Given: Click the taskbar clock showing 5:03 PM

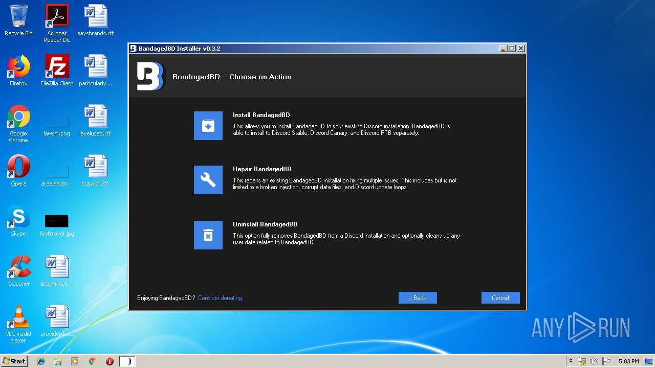Looking at the screenshot, I should coord(628,361).
